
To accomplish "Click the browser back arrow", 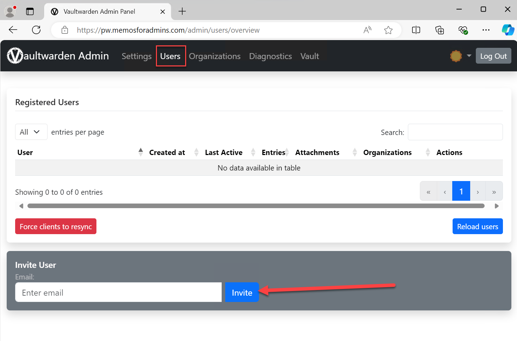I will 13,30.
